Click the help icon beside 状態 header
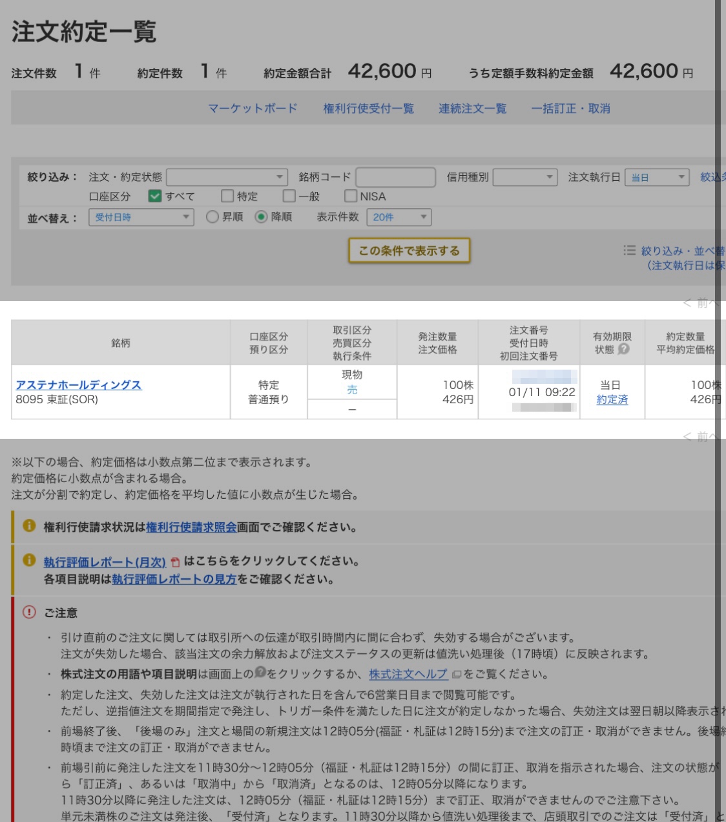726x822 pixels. click(x=623, y=349)
